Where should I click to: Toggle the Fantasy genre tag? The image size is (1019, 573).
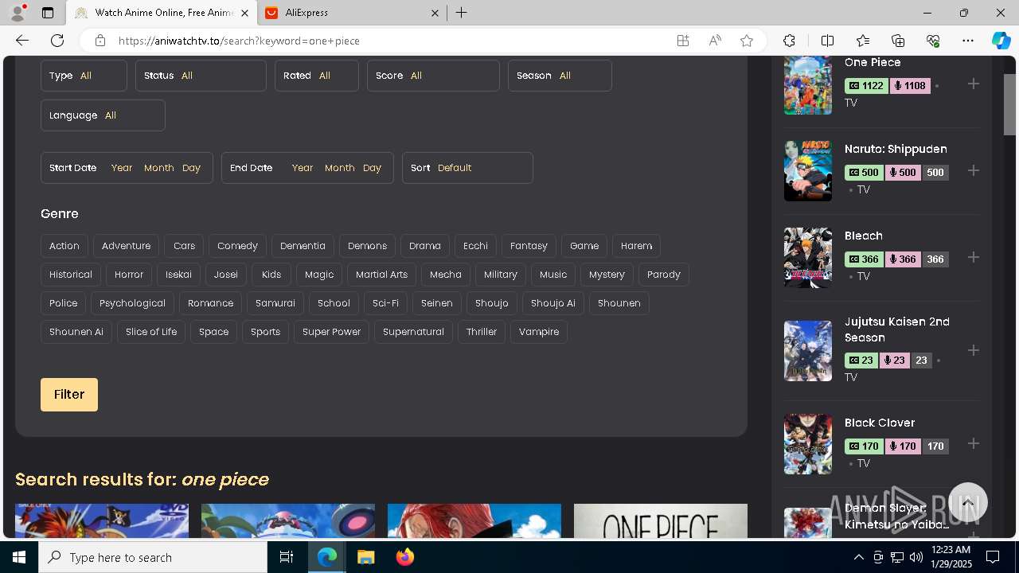point(529,246)
